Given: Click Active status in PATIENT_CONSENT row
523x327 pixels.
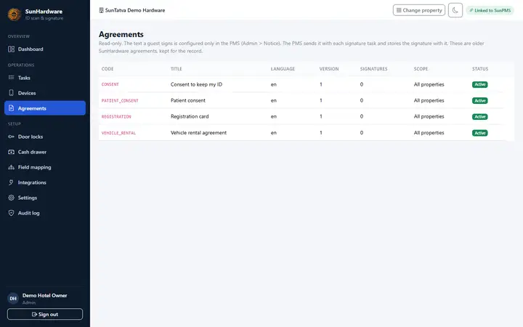Looking at the screenshot, I should pos(480,100).
